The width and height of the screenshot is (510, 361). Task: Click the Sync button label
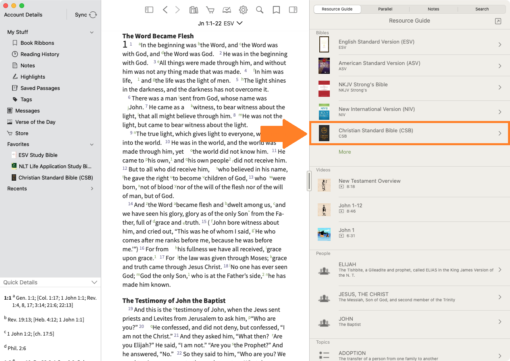coord(81,15)
